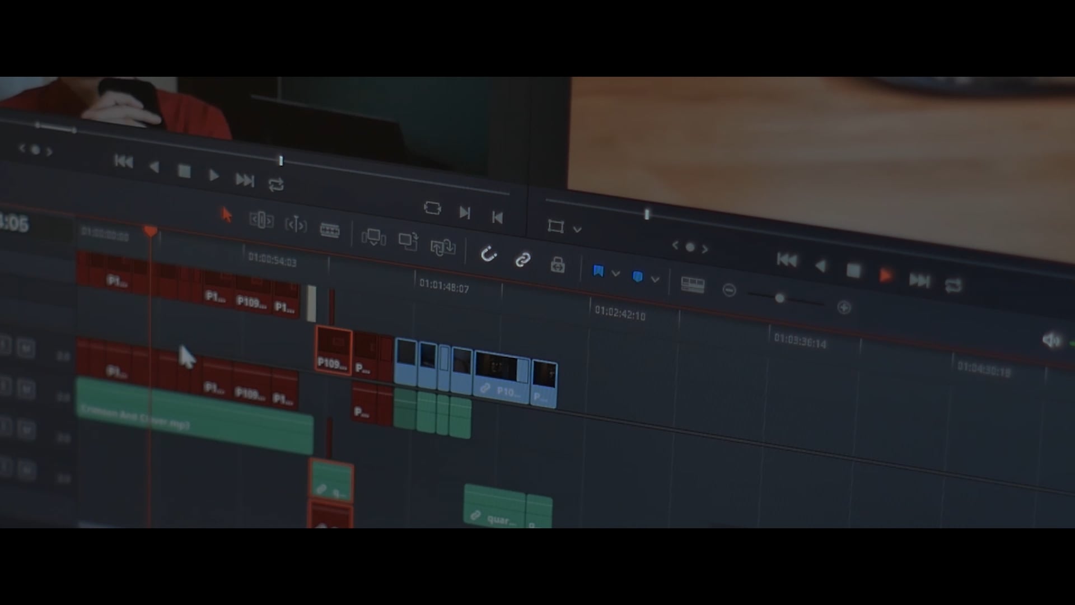Image resolution: width=1075 pixels, height=605 pixels.
Task: Expand the viewer transform overlay dropdown
Action: [x=577, y=230]
